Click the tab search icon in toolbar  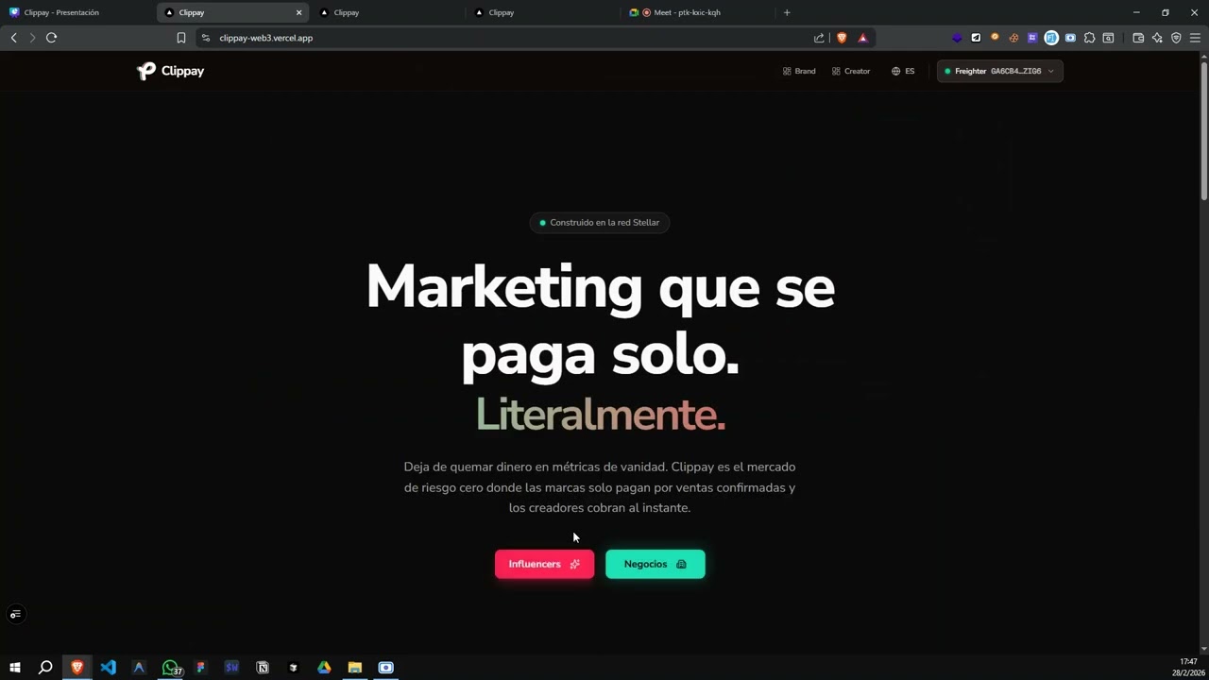[x=1108, y=38]
